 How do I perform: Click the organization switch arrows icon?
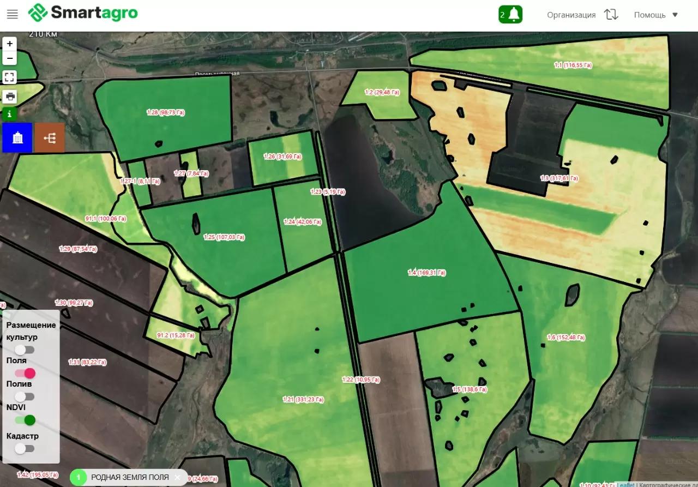[611, 15]
